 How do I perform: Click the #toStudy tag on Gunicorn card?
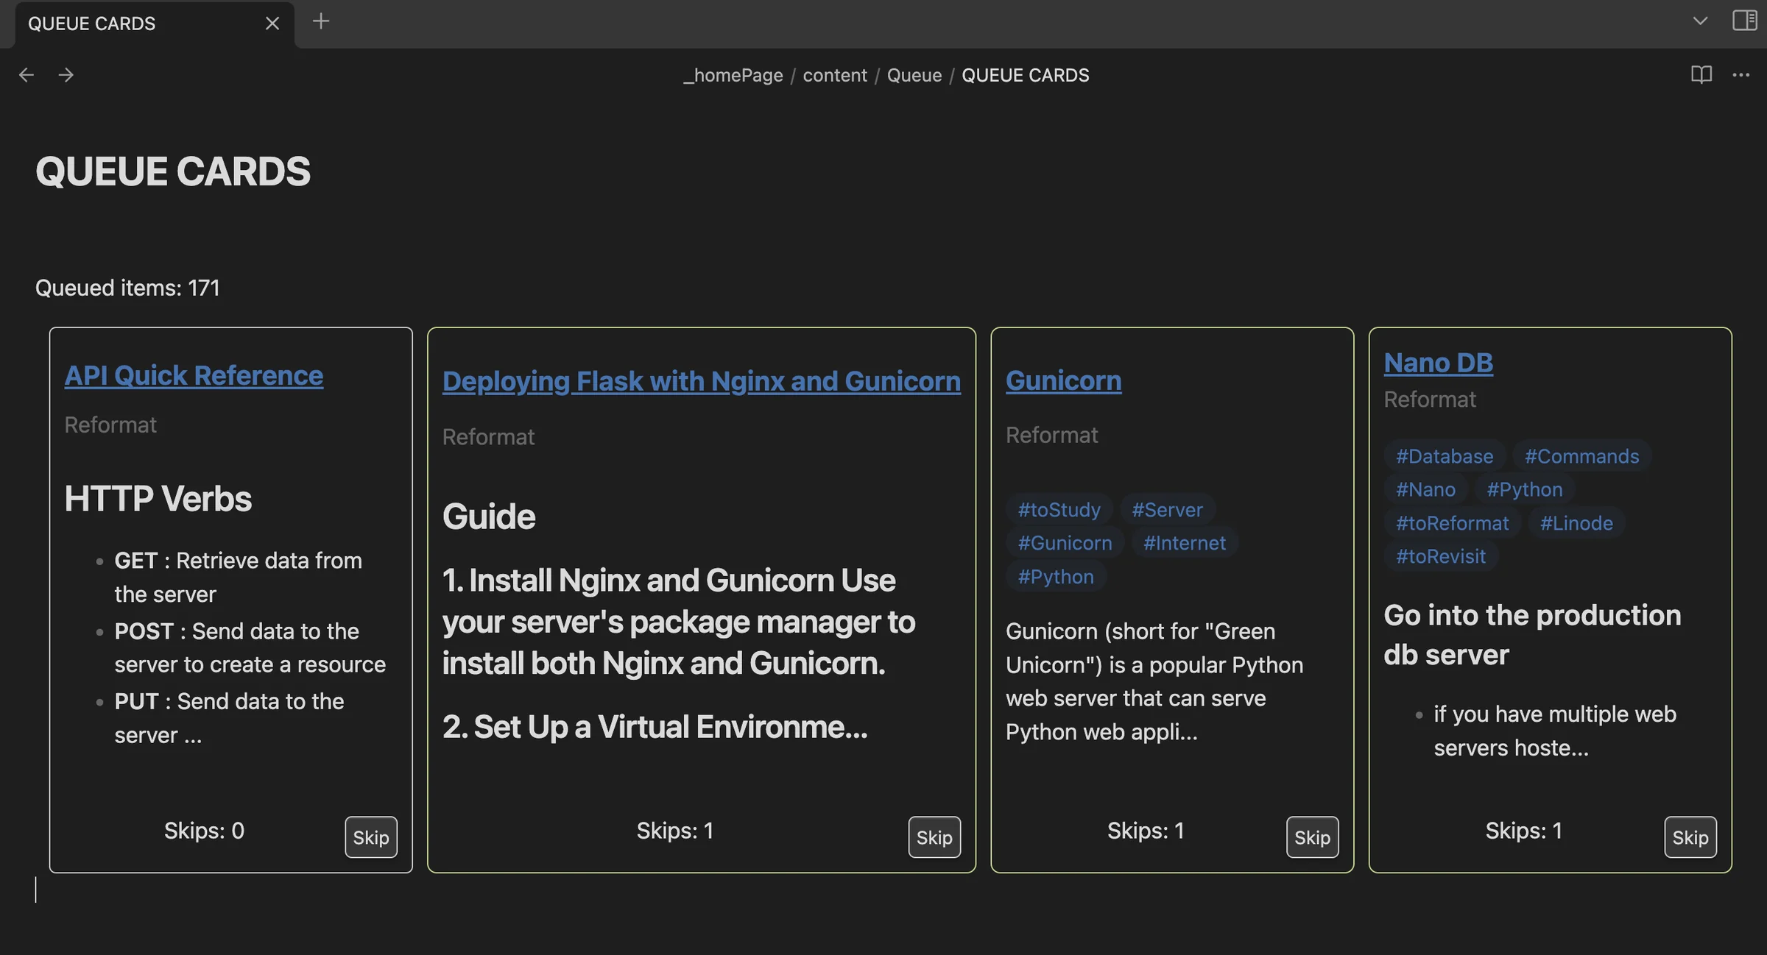coord(1059,509)
